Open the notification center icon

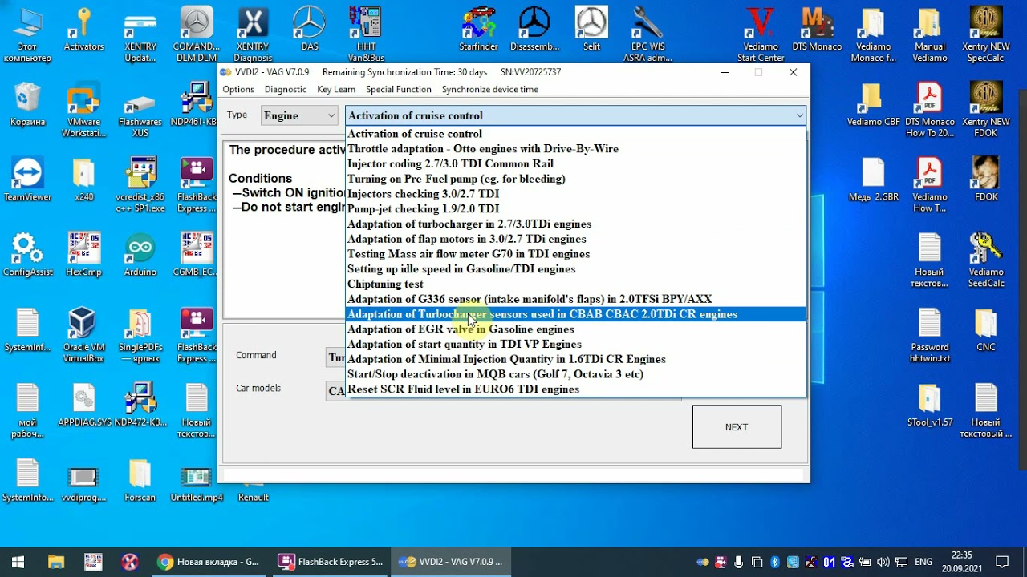tap(1002, 562)
